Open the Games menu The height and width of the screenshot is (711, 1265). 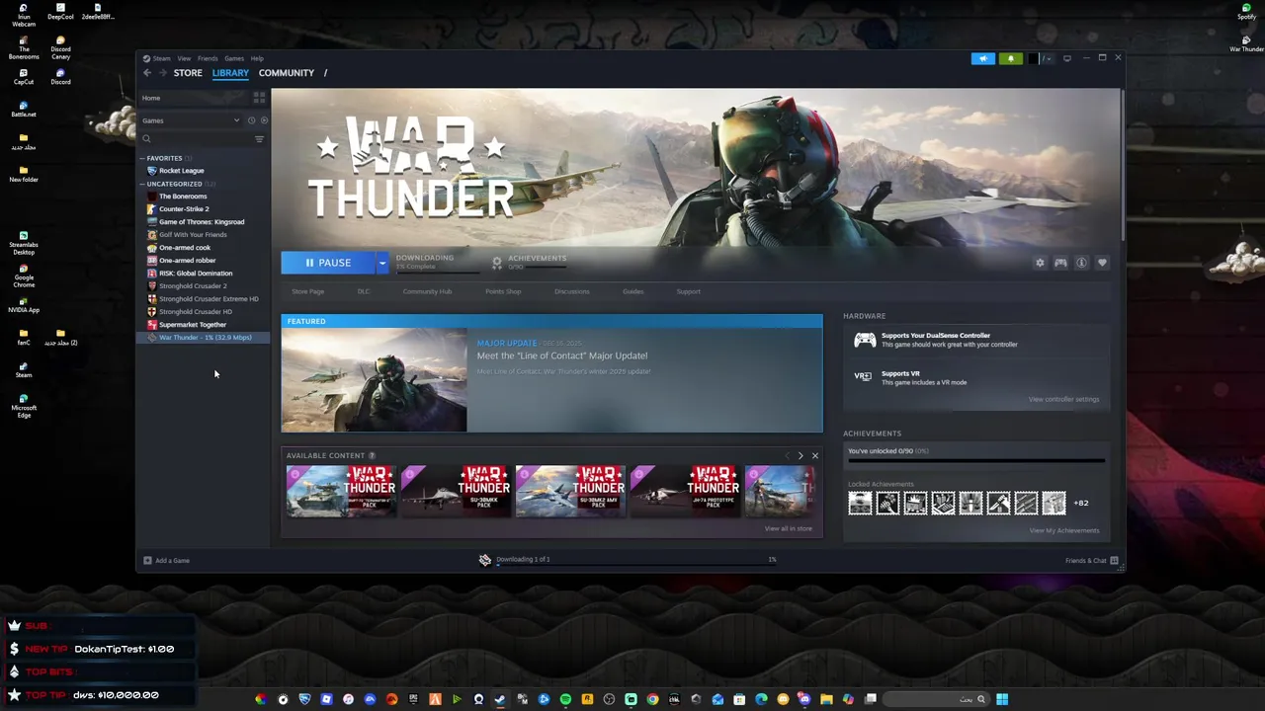click(234, 58)
